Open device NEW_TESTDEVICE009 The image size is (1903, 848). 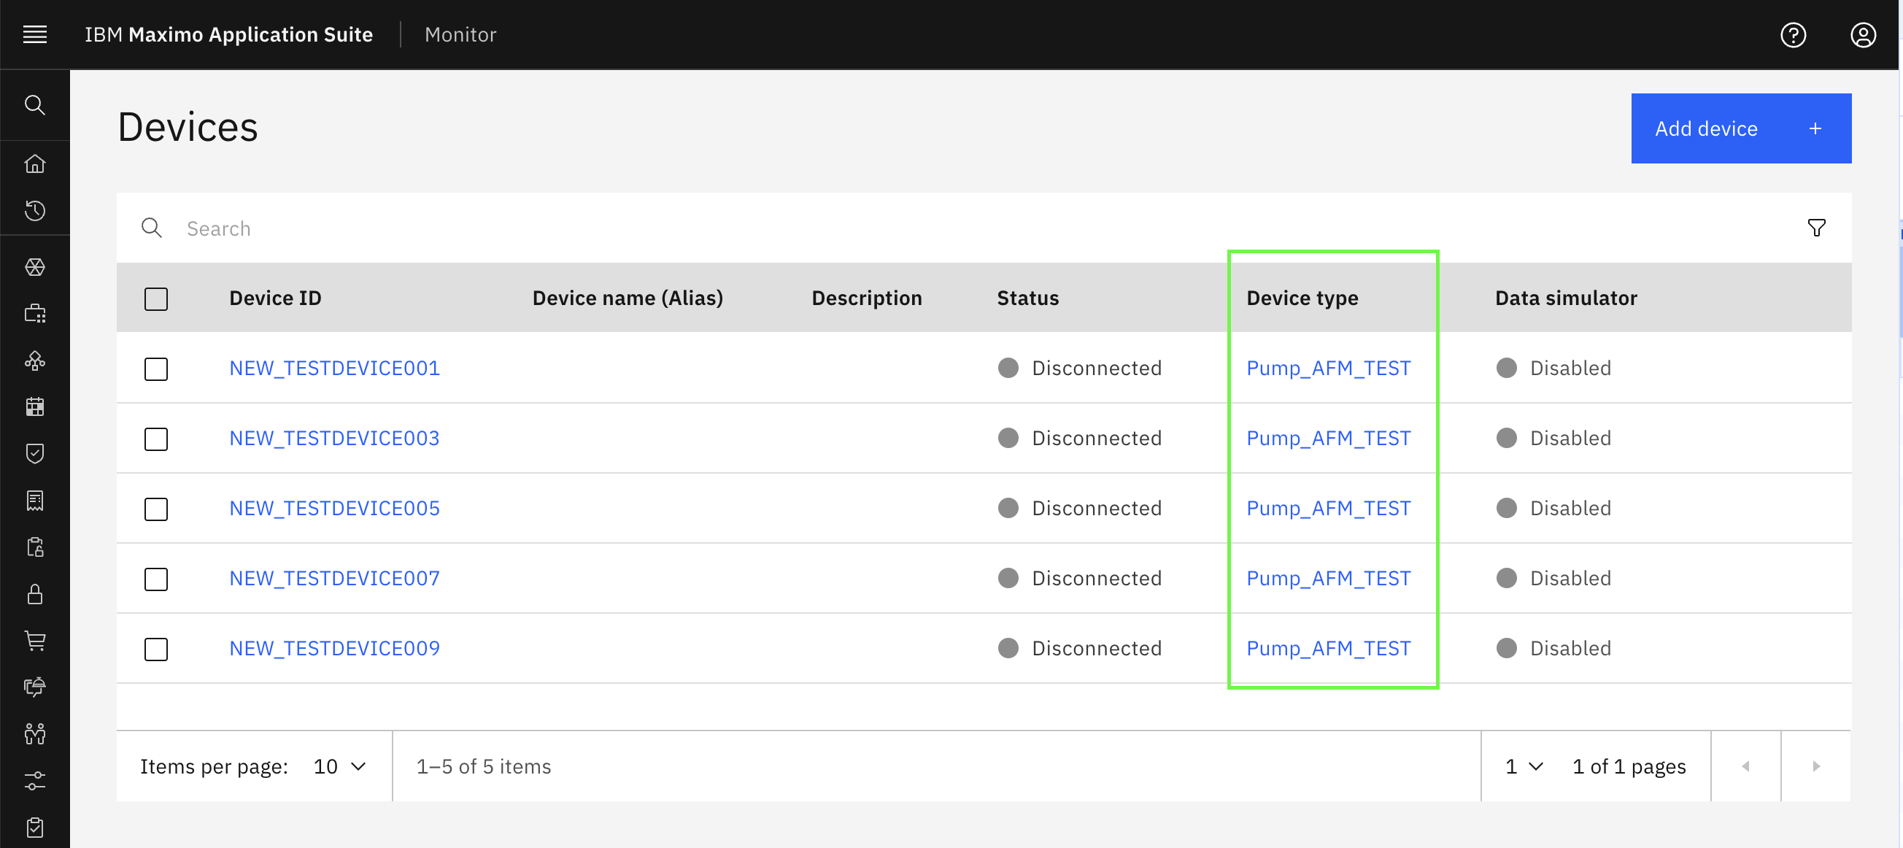tap(335, 649)
